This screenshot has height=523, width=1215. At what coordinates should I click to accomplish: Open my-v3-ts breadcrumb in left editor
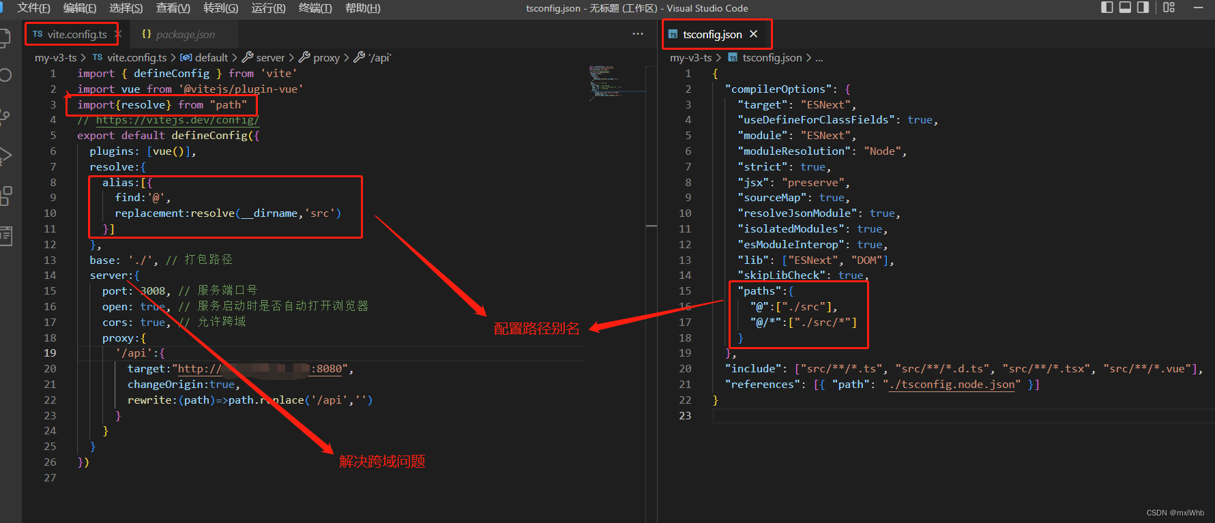click(55, 58)
